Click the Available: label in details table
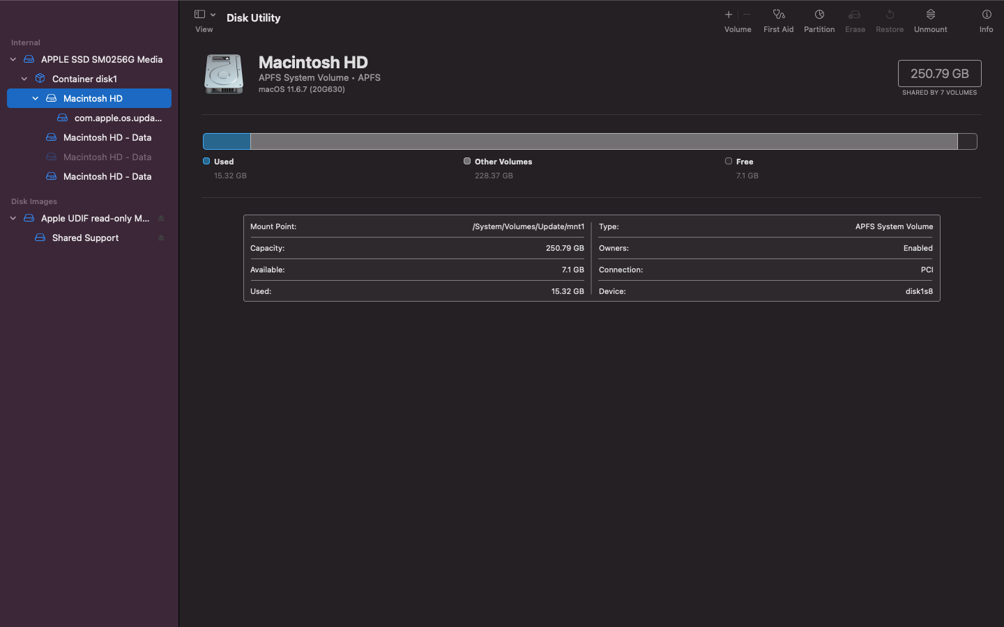Image resolution: width=1004 pixels, height=627 pixels. (x=268, y=270)
